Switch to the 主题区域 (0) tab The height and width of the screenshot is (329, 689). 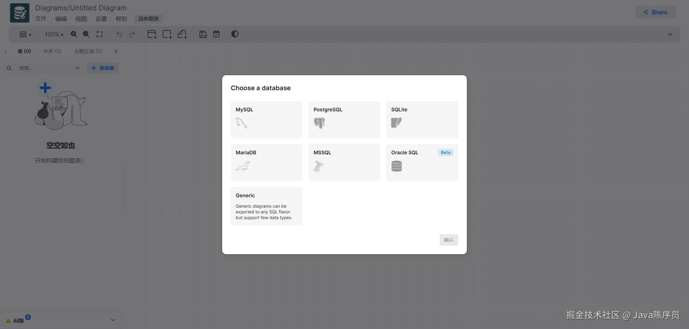click(88, 51)
